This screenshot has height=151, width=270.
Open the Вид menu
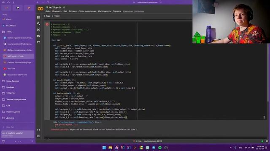[65, 11]
